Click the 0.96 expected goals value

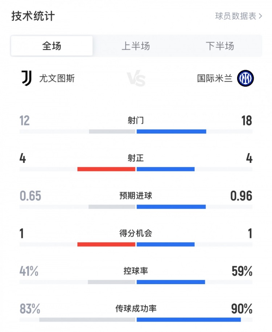pyautogui.click(x=241, y=196)
